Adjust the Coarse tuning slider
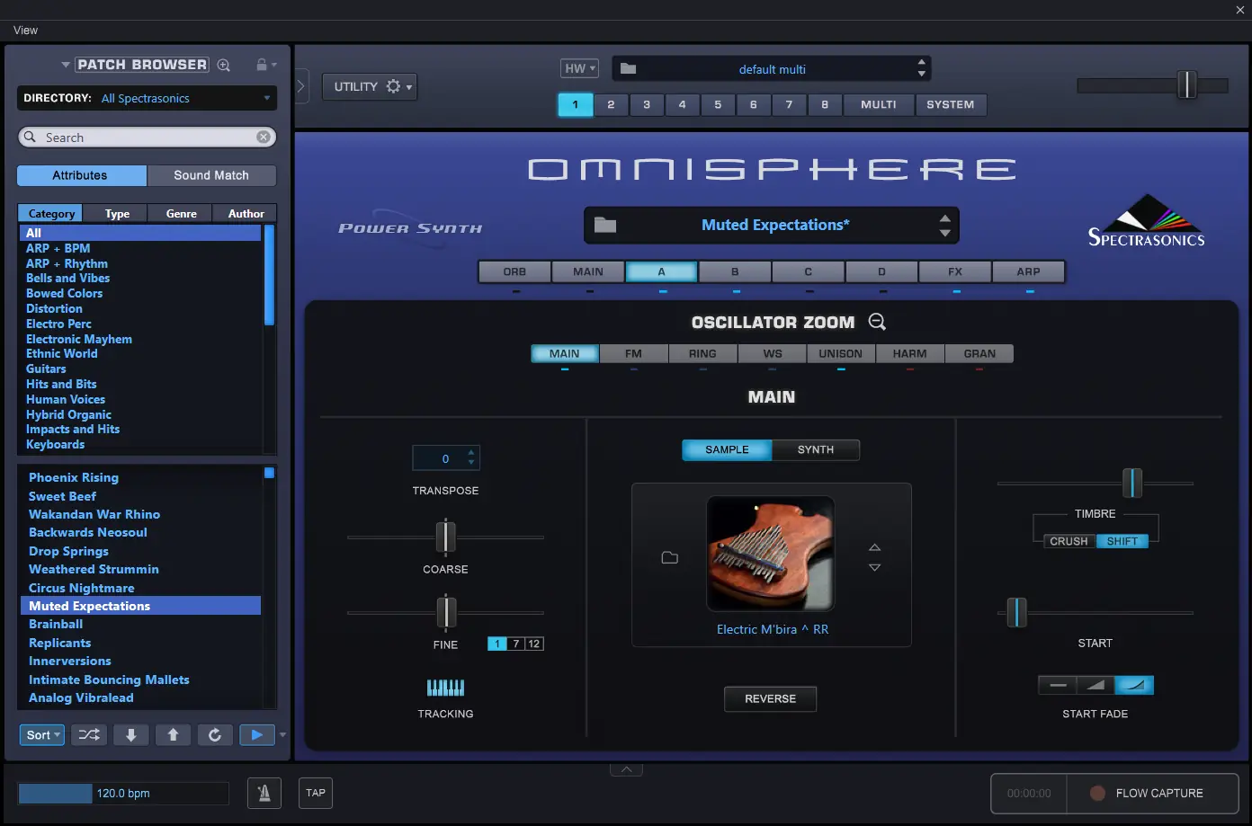The width and height of the screenshot is (1252, 826). (445, 537)
